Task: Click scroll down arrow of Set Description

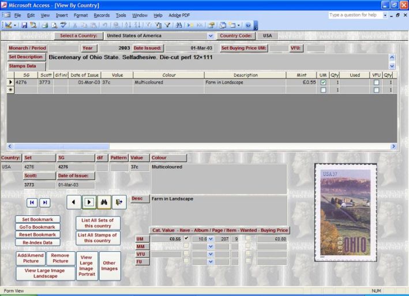Action: [392, 66]
